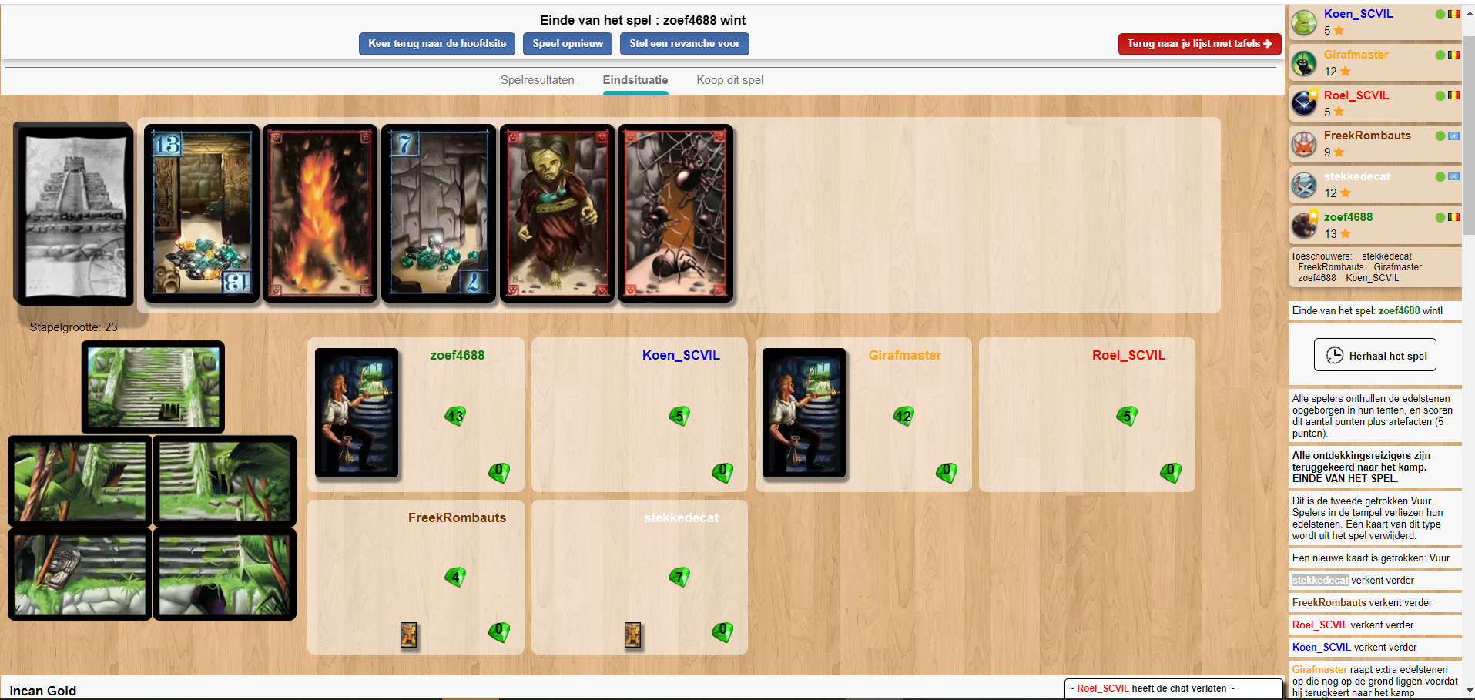The width and height of the screenshot is (1475, 700).
Task: Click zoef4688 name in player panel
Action: tap(457, 355)
